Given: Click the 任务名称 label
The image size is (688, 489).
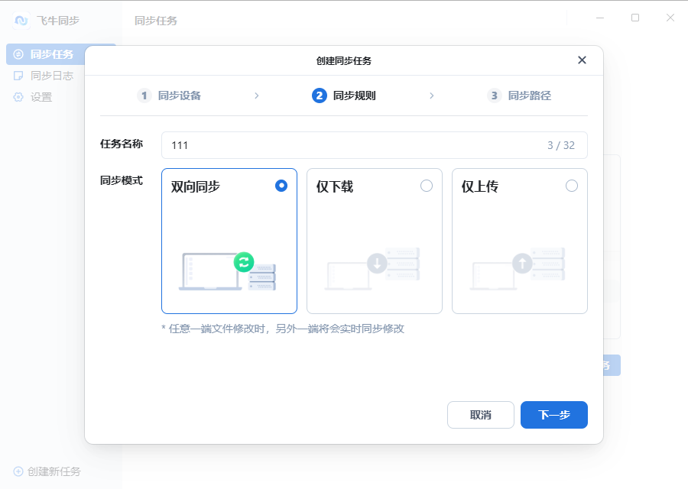Looking at the screenshot, I should pos(122,144).
